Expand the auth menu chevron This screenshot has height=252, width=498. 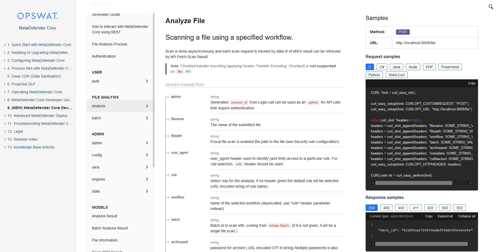[x=147, y=81]
